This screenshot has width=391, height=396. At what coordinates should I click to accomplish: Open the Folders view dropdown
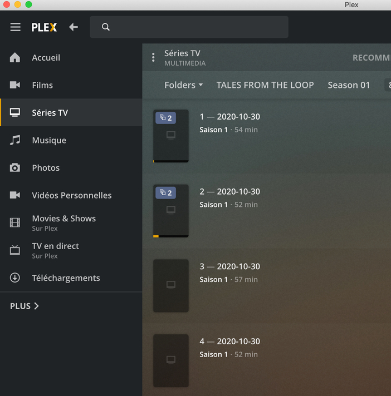tap(184, 85)
